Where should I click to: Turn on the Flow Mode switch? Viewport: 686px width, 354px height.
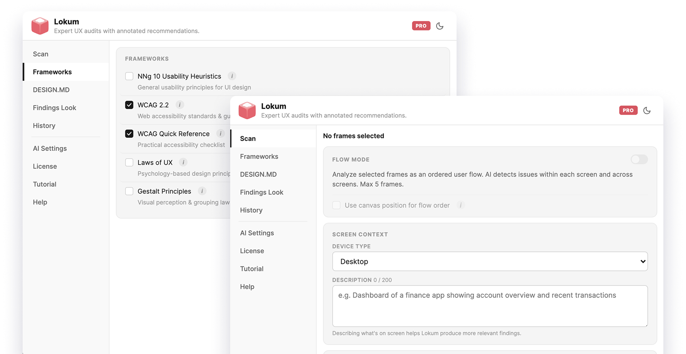[639, 159]
